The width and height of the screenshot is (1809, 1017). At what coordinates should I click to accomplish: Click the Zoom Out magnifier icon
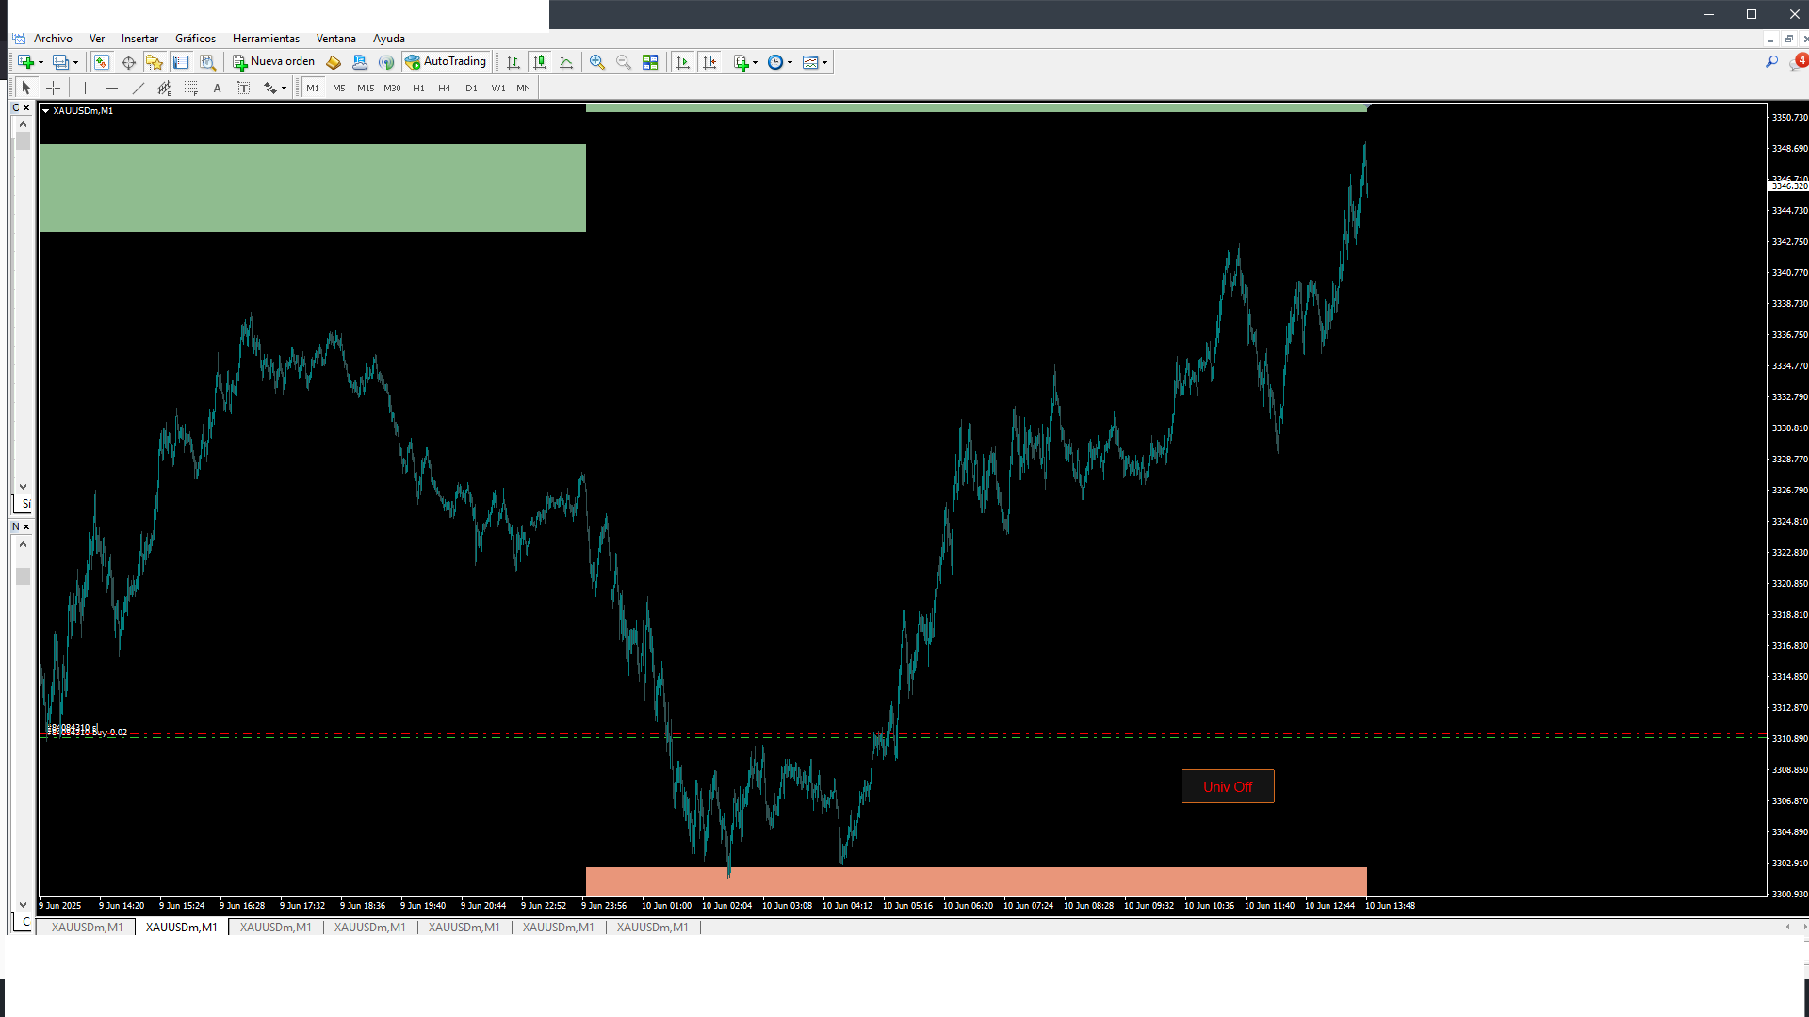623,62
